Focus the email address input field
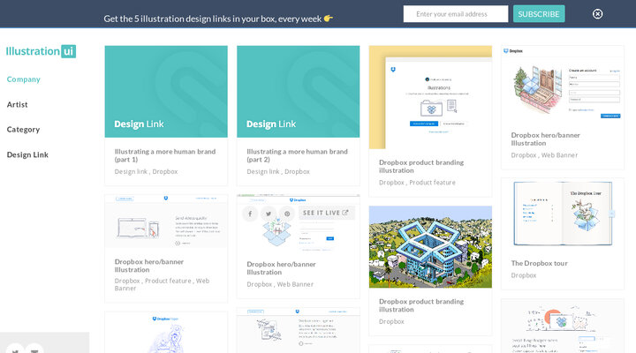636x353 pixels. click(456, 14)
